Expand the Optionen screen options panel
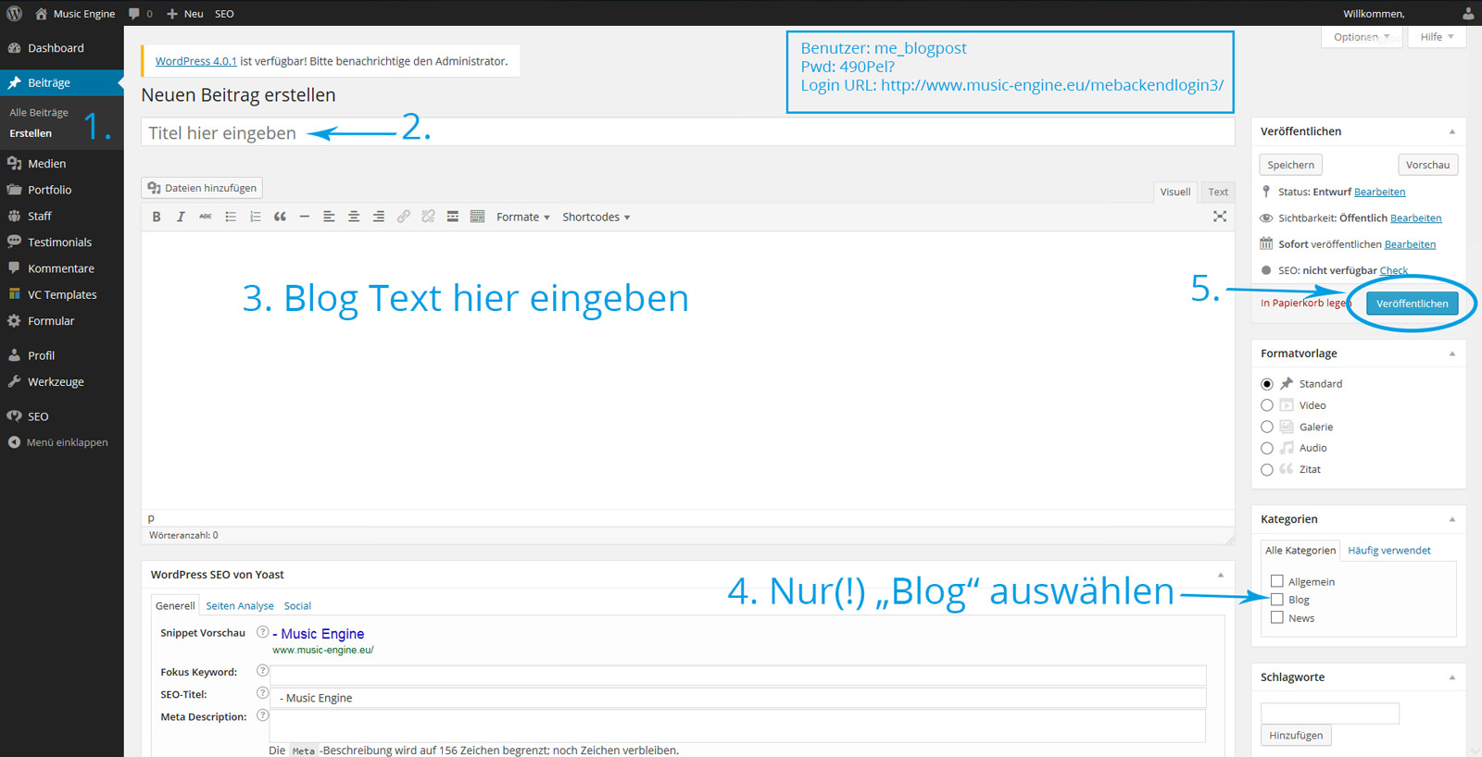Screen dimensions: 1482x757 click(x=1362, y=37)
